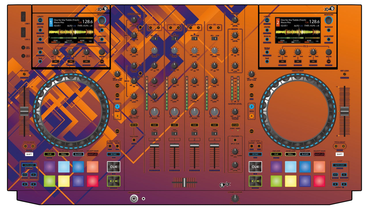Viewport: 369px width, 211px height.
Task: Hit the red performance pad on right deck
Action: point(319,181)
